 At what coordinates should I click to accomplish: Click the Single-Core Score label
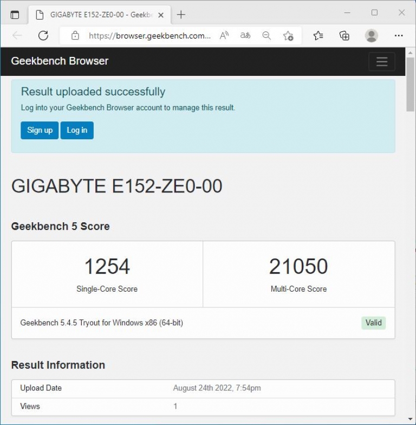107,289
